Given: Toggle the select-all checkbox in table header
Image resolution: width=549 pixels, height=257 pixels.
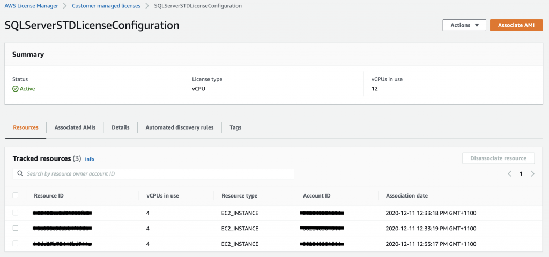Looking at the screenshot, I should click(16, 195).
